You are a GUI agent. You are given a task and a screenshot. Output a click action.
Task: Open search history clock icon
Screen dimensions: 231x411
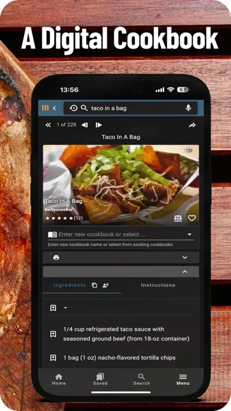click(74, 108)
